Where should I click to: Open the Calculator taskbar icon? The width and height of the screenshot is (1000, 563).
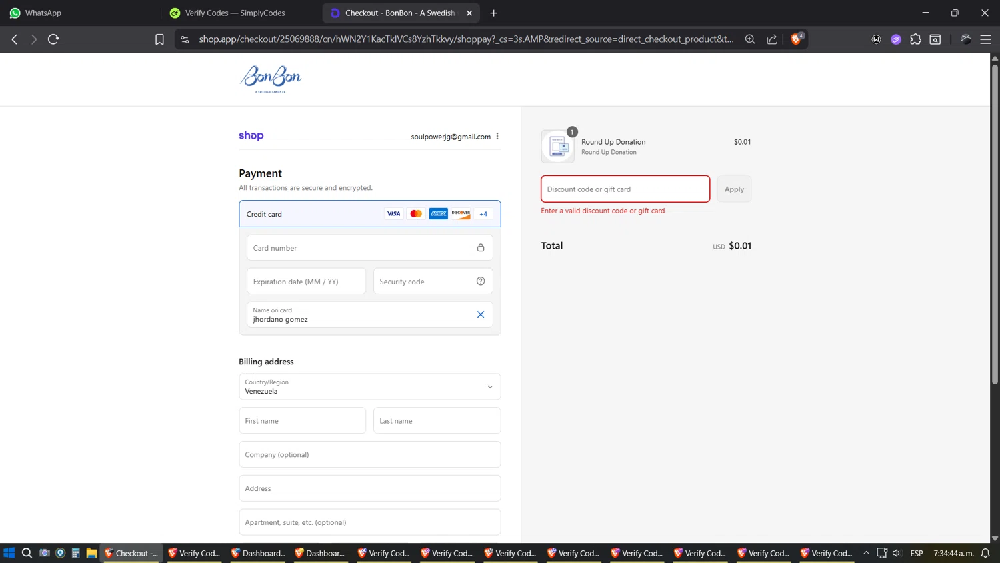(x=75, y=553)
